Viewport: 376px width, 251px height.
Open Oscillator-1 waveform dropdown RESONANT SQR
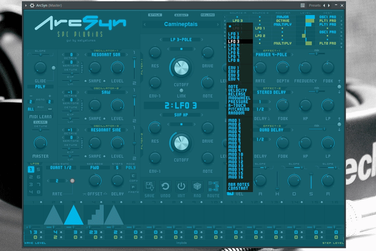(106, 55)
